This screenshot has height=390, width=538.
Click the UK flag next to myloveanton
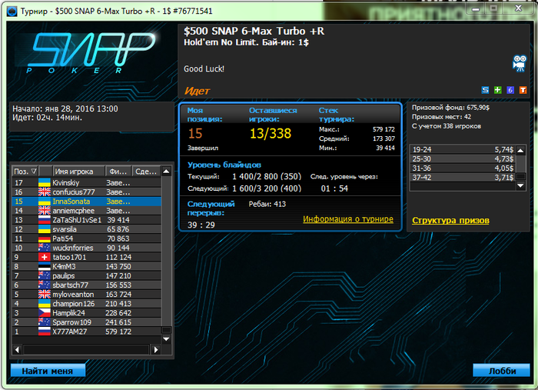[45, 294]
